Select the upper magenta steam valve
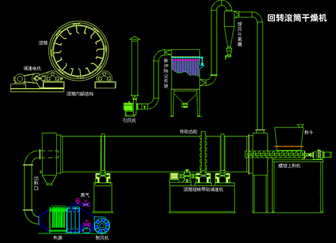 pyautogui.click(x=86, y=203)
